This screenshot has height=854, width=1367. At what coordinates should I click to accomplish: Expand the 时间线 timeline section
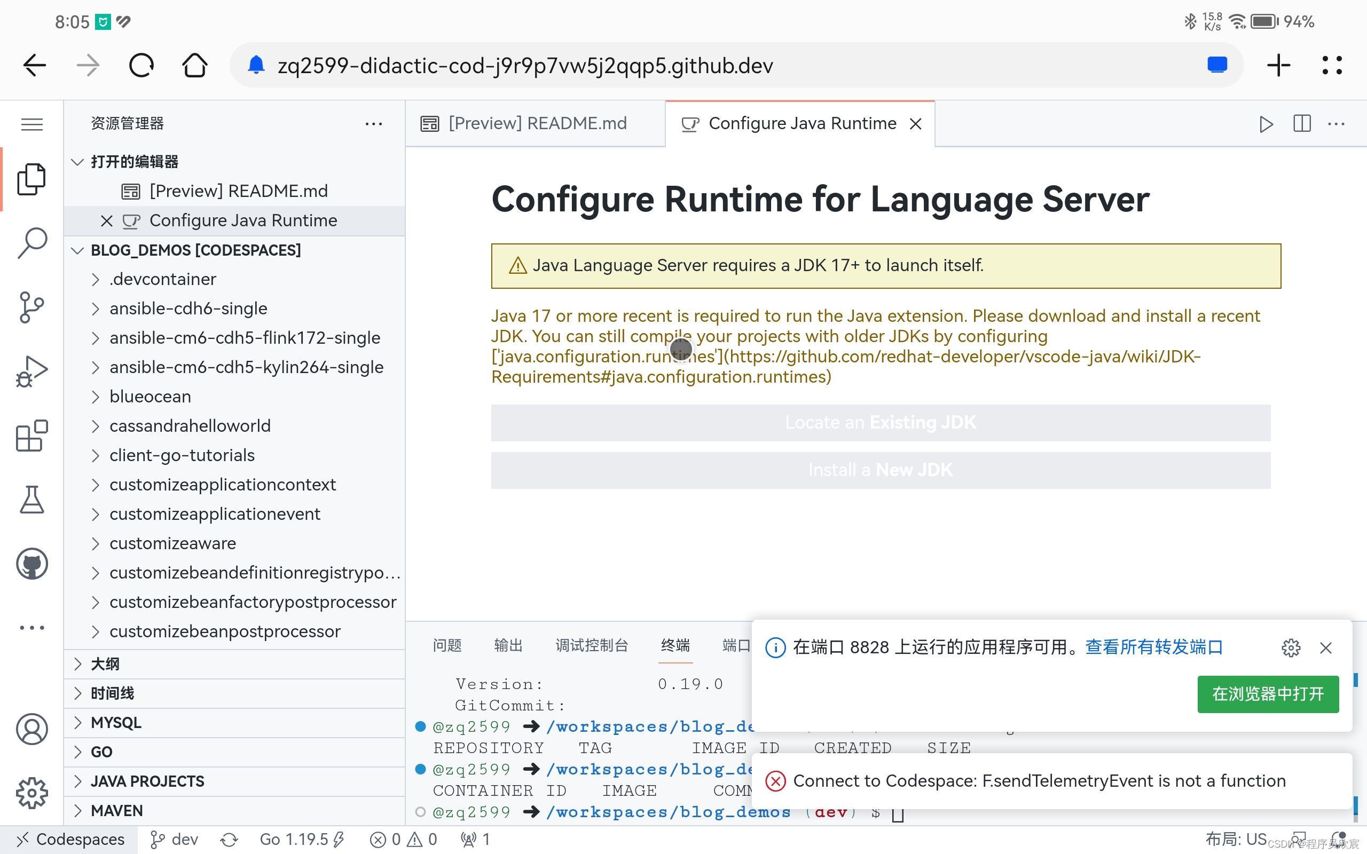coord(234,693)
